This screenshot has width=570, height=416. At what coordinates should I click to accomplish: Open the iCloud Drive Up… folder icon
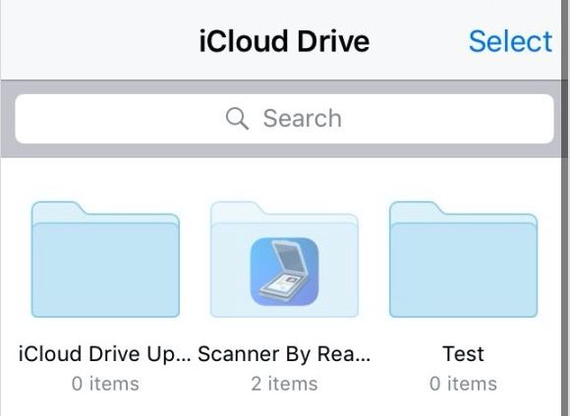point(105,259)
